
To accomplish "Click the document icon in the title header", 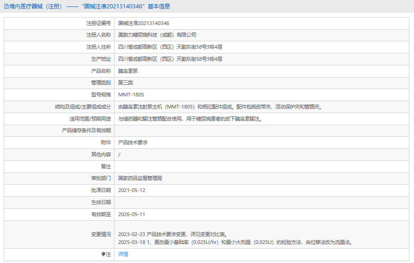I will (x=6, y=6).
